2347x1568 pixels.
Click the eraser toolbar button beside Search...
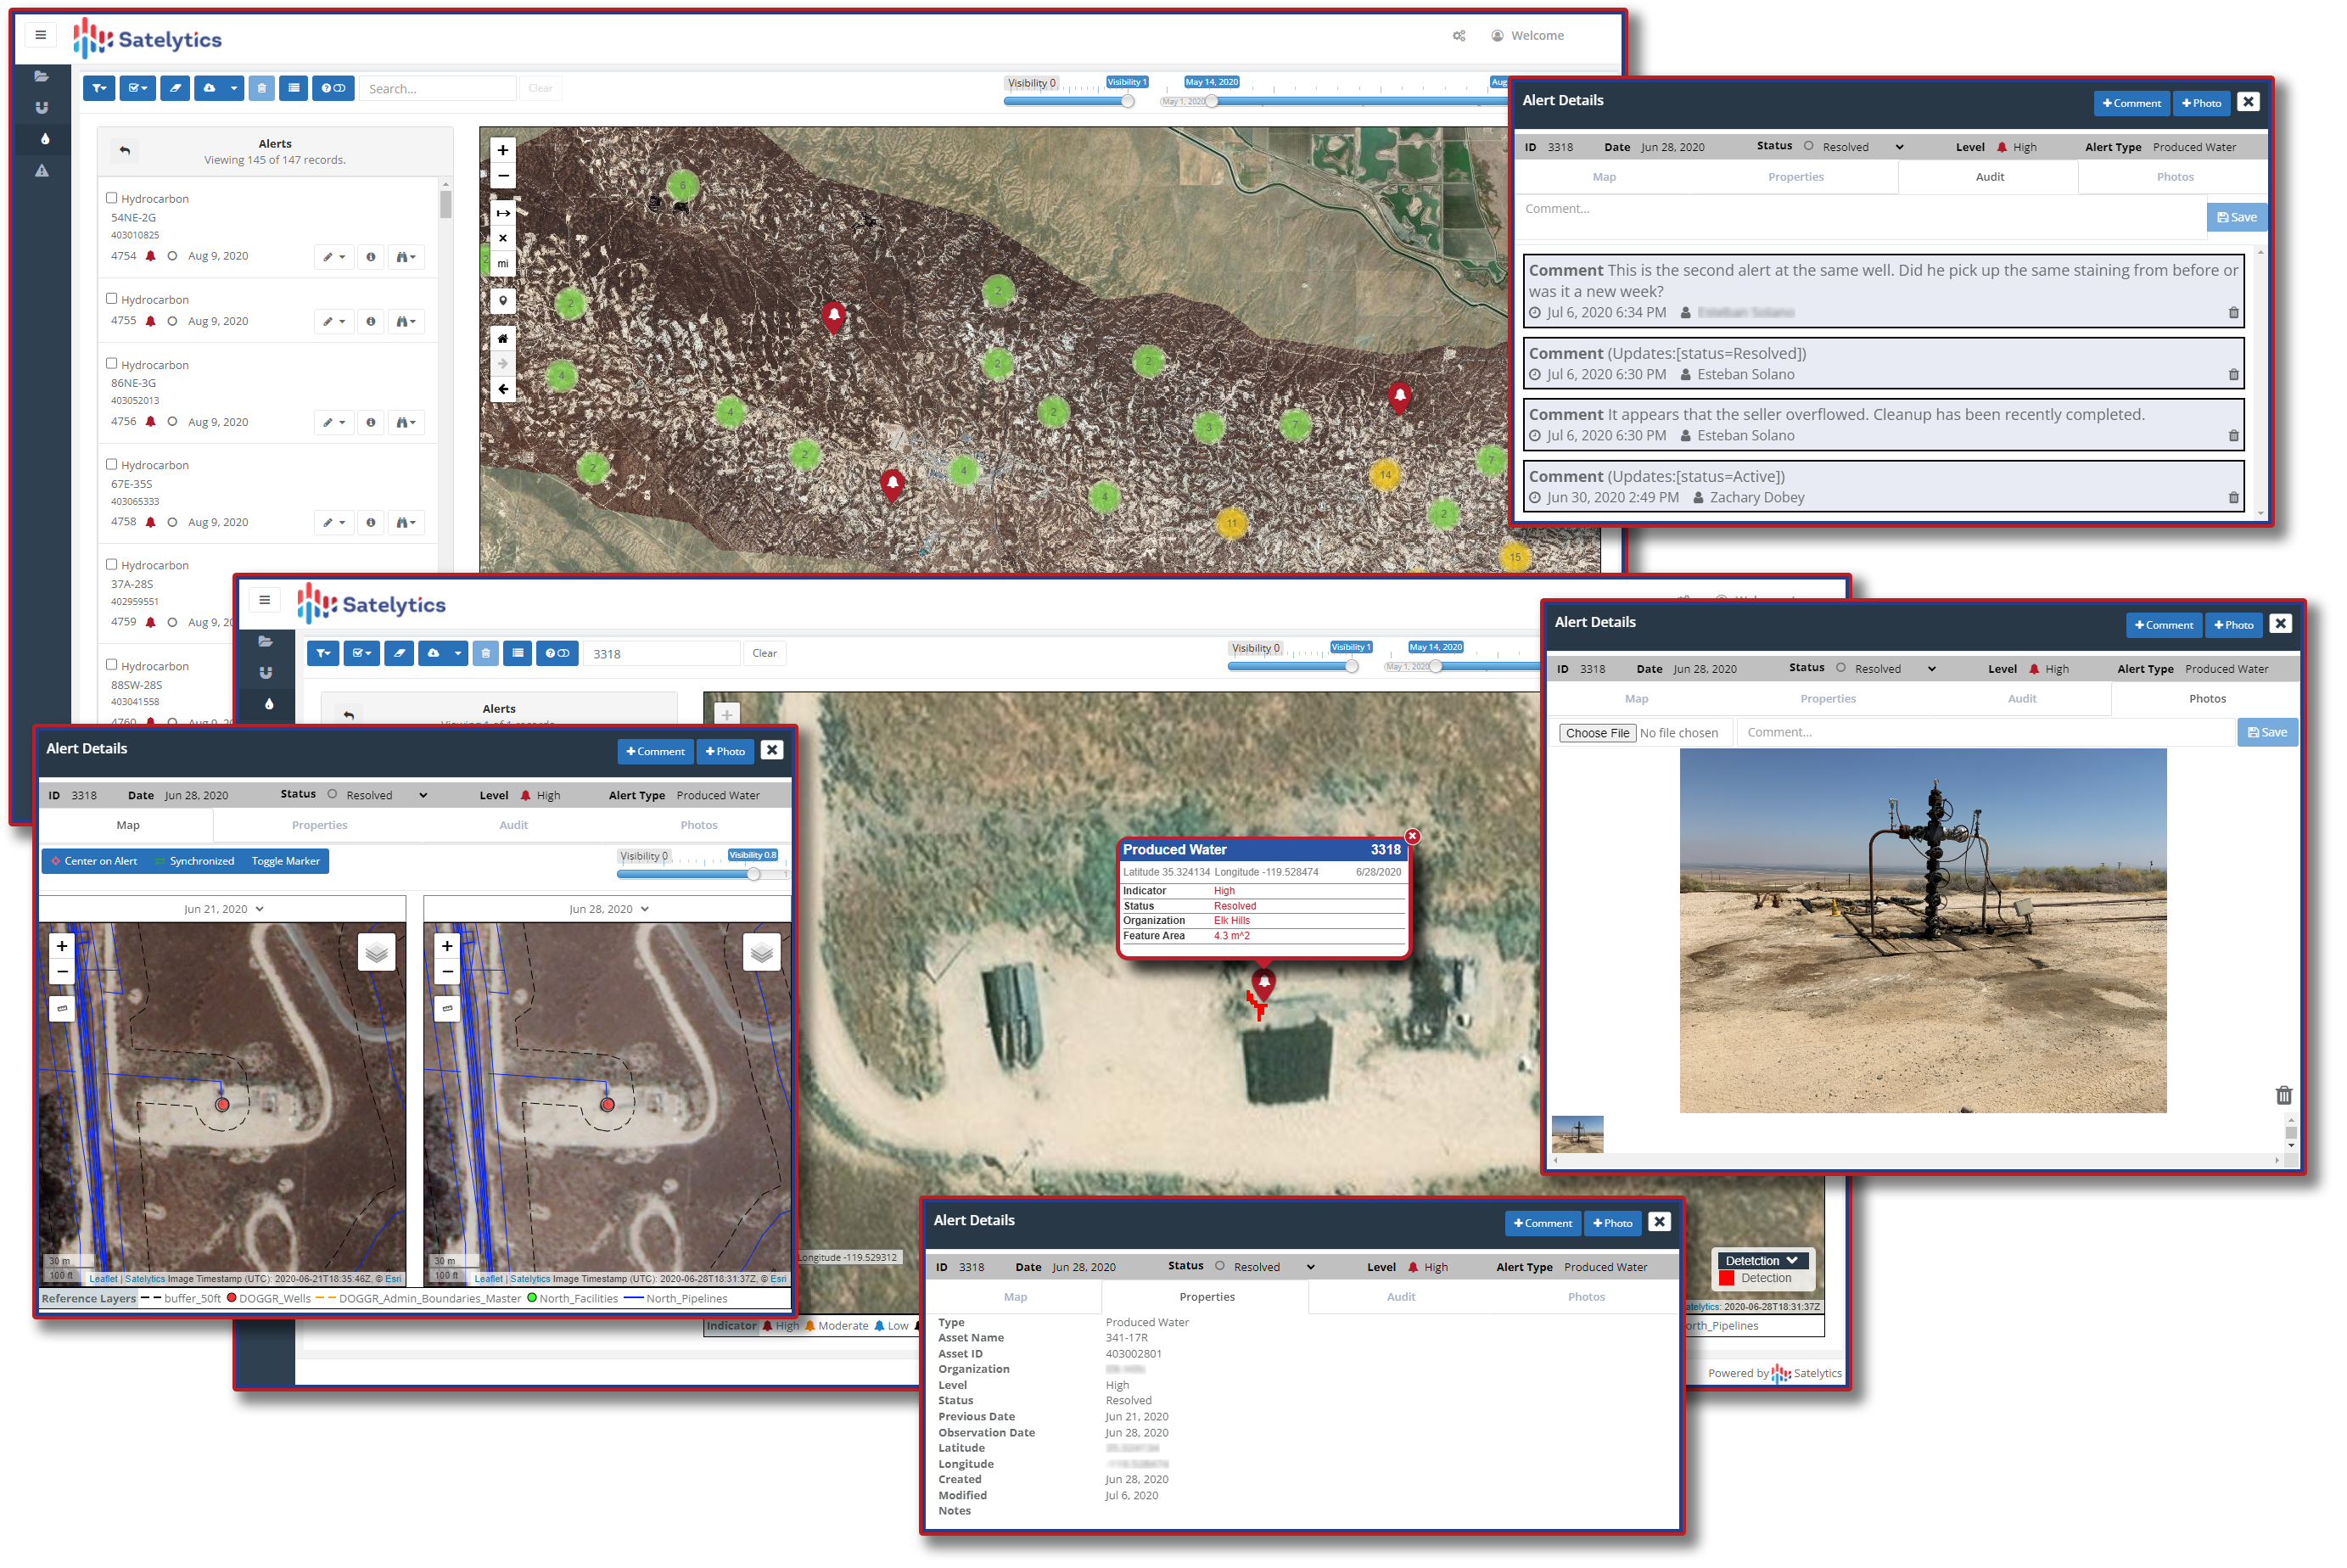[175, 88]
